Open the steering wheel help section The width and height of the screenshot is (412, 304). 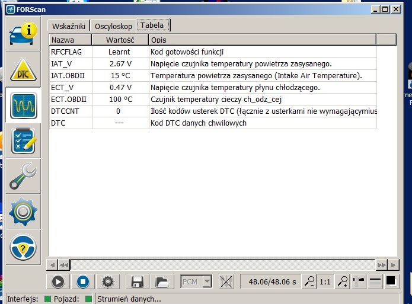[24, 247]
